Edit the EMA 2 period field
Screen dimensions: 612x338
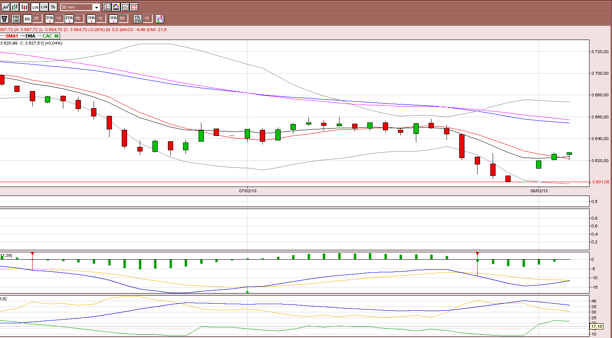[78, 18]
